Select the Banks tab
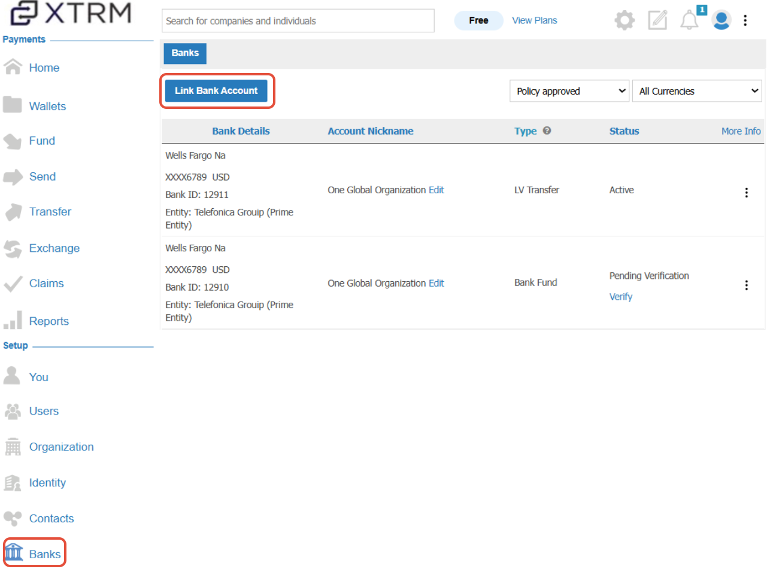This screenshot has height=569, width=773. click(185, 53)
